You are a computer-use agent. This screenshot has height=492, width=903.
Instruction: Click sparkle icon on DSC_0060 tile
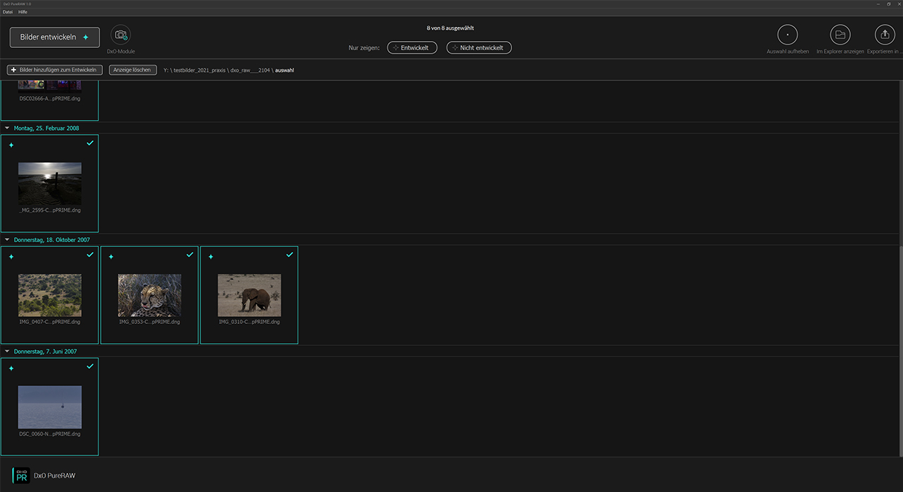point(11,368)
